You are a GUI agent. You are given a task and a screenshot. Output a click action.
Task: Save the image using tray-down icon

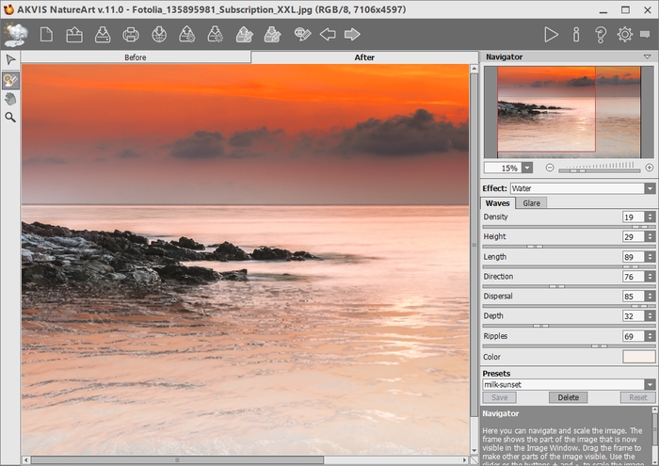coord(103,35)
